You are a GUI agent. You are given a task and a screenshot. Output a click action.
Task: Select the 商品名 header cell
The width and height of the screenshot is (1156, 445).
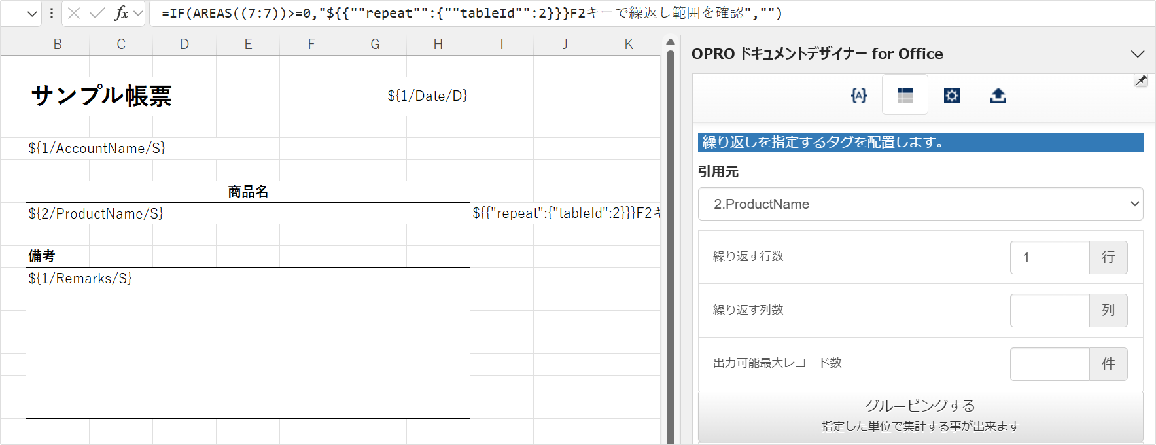click(248, 192)
